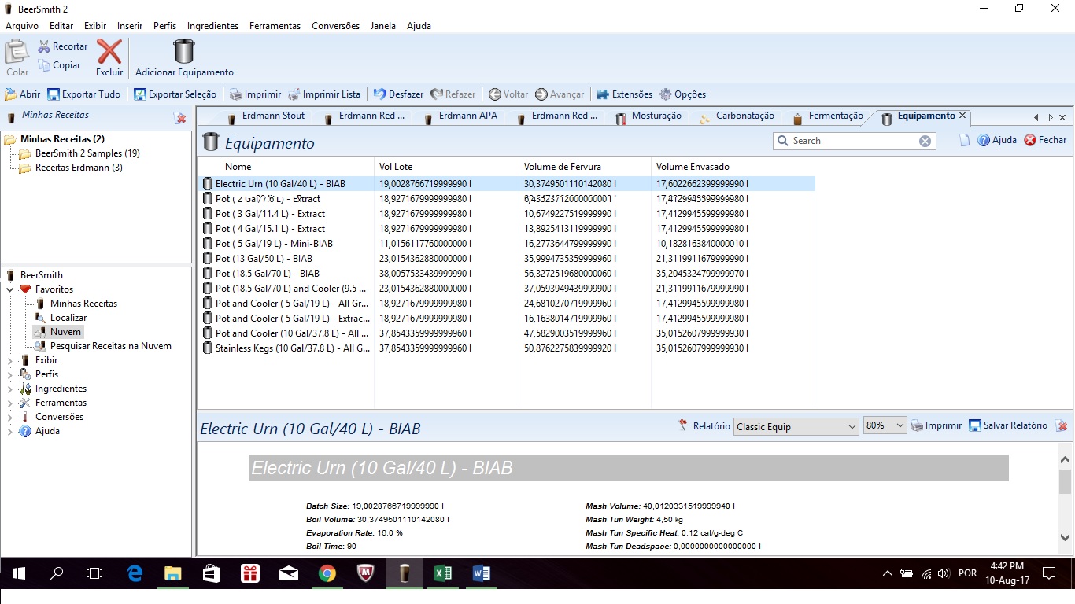
Task: Click Imprimir in the report bar
Action: 936,425
